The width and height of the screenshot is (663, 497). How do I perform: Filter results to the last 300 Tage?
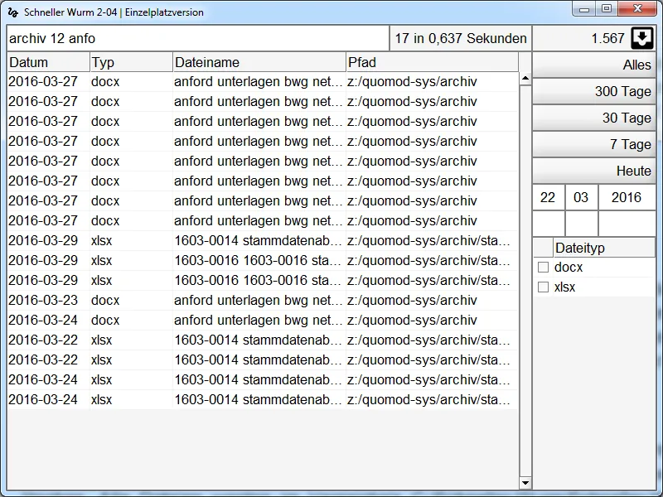[593, 91]
